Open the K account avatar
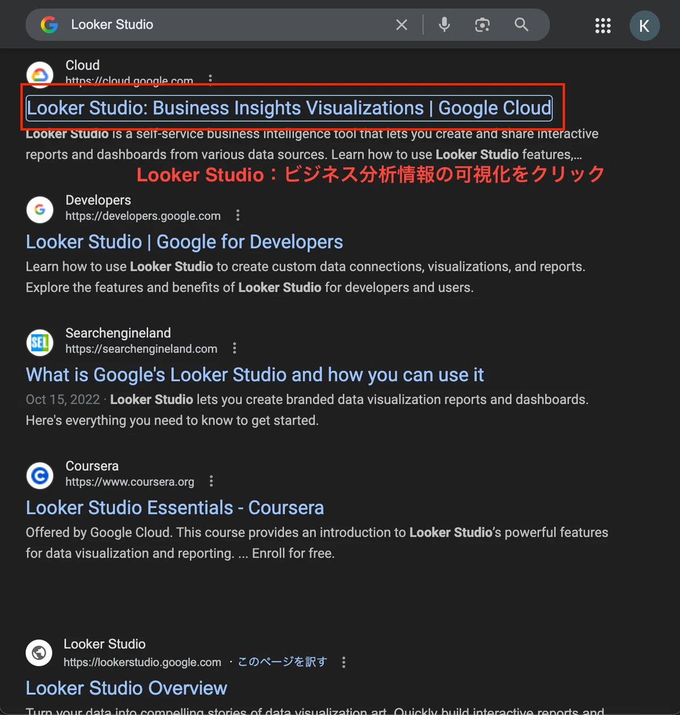Viewport: 680px width, 715px height. pyautogui.click(x=644, y=25)
